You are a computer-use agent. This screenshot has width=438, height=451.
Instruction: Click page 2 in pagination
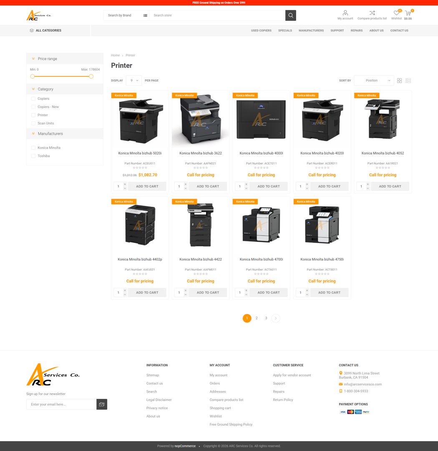(x=257, y=318)
